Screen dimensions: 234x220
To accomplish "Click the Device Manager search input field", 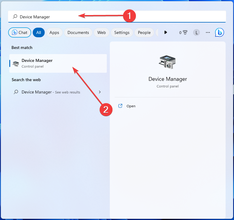I will click(x=117, y=17).
